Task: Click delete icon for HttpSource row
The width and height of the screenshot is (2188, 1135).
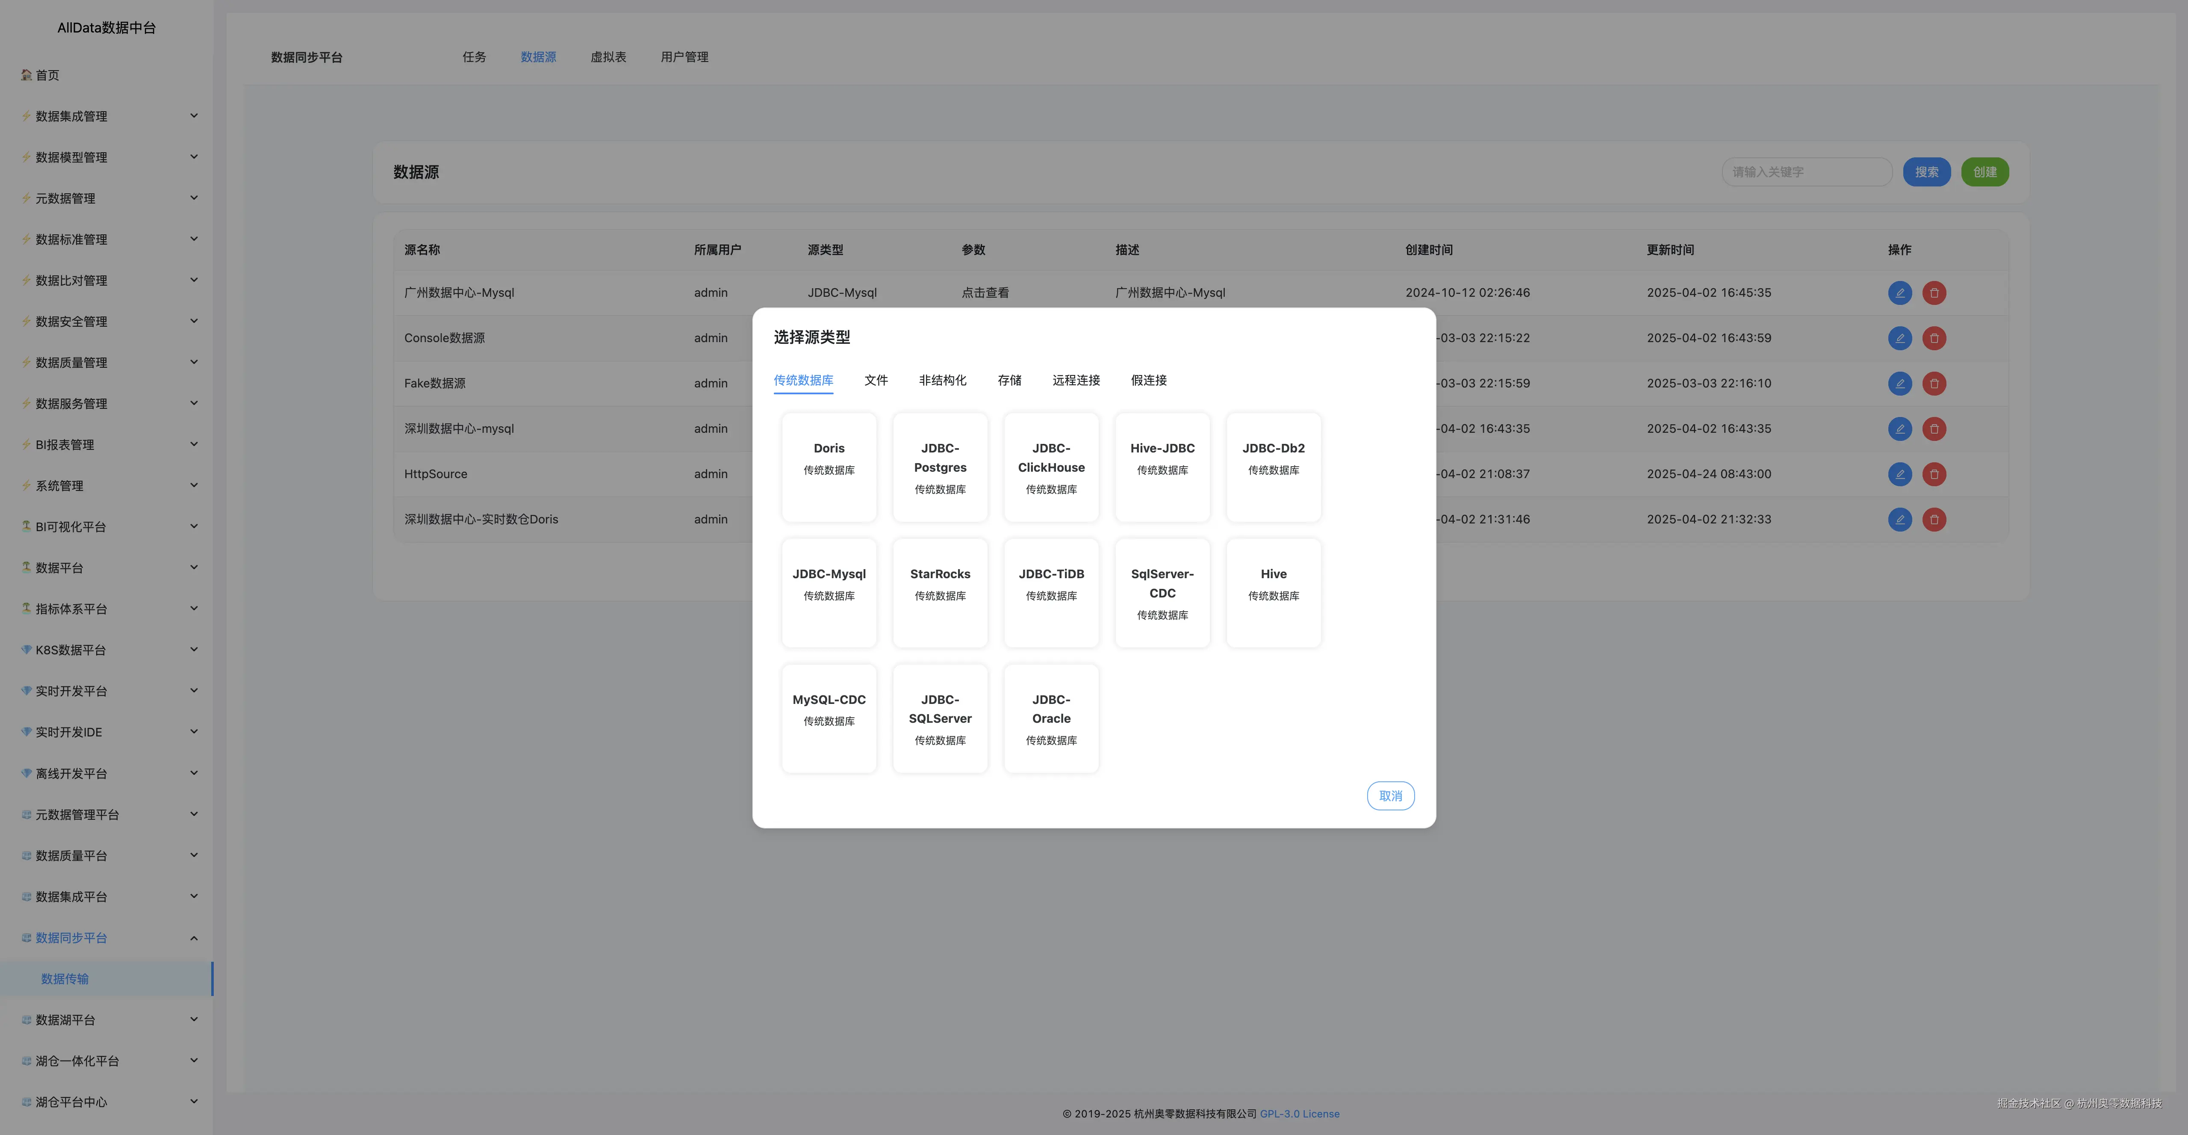Action: (1934, 474)
